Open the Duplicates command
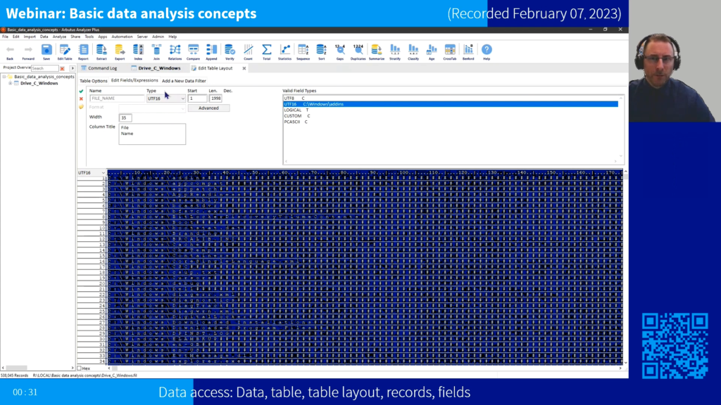The image size is (721, 405). [358, 52]
